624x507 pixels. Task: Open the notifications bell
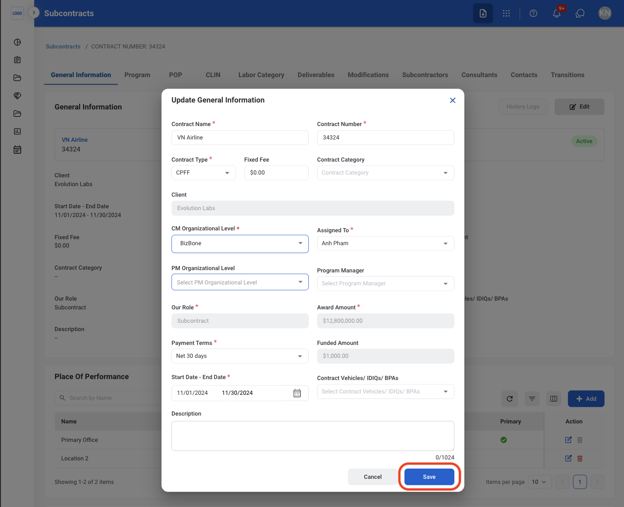(x=557, y=13)
